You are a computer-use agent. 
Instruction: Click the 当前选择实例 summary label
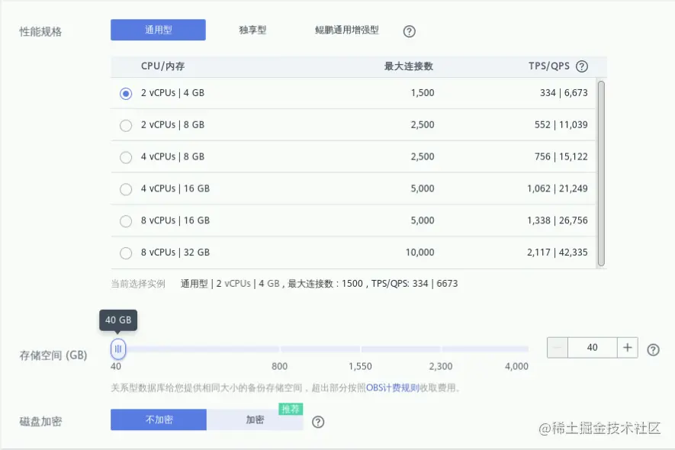[138, 284]
